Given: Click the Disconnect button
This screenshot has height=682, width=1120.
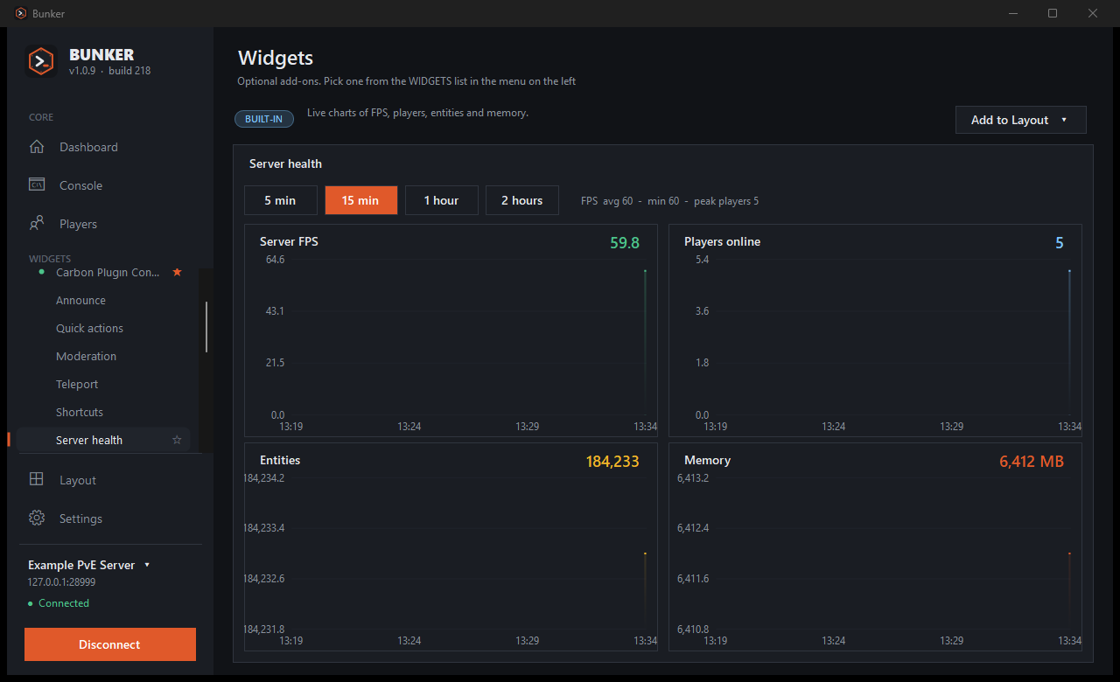Looking at the screenshot, I should point(110,644).
